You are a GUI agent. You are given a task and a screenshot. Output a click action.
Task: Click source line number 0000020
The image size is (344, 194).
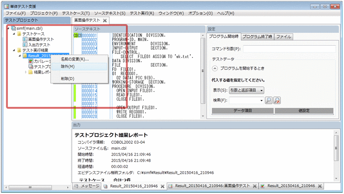[89, 116]
